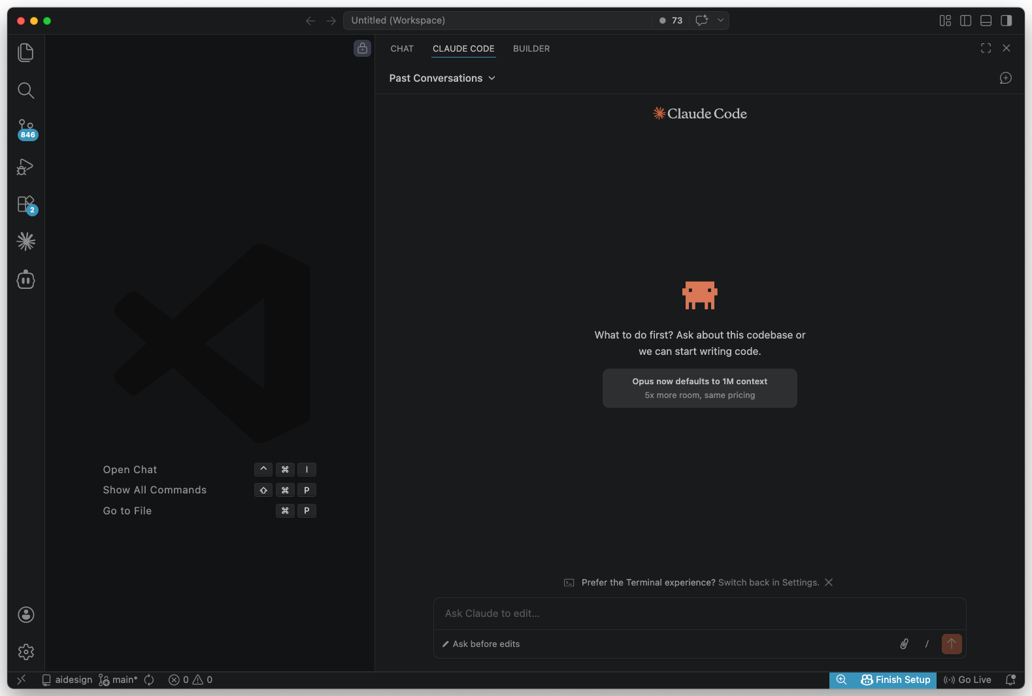Dismiss the Terminal experience notice

point(829,582)
